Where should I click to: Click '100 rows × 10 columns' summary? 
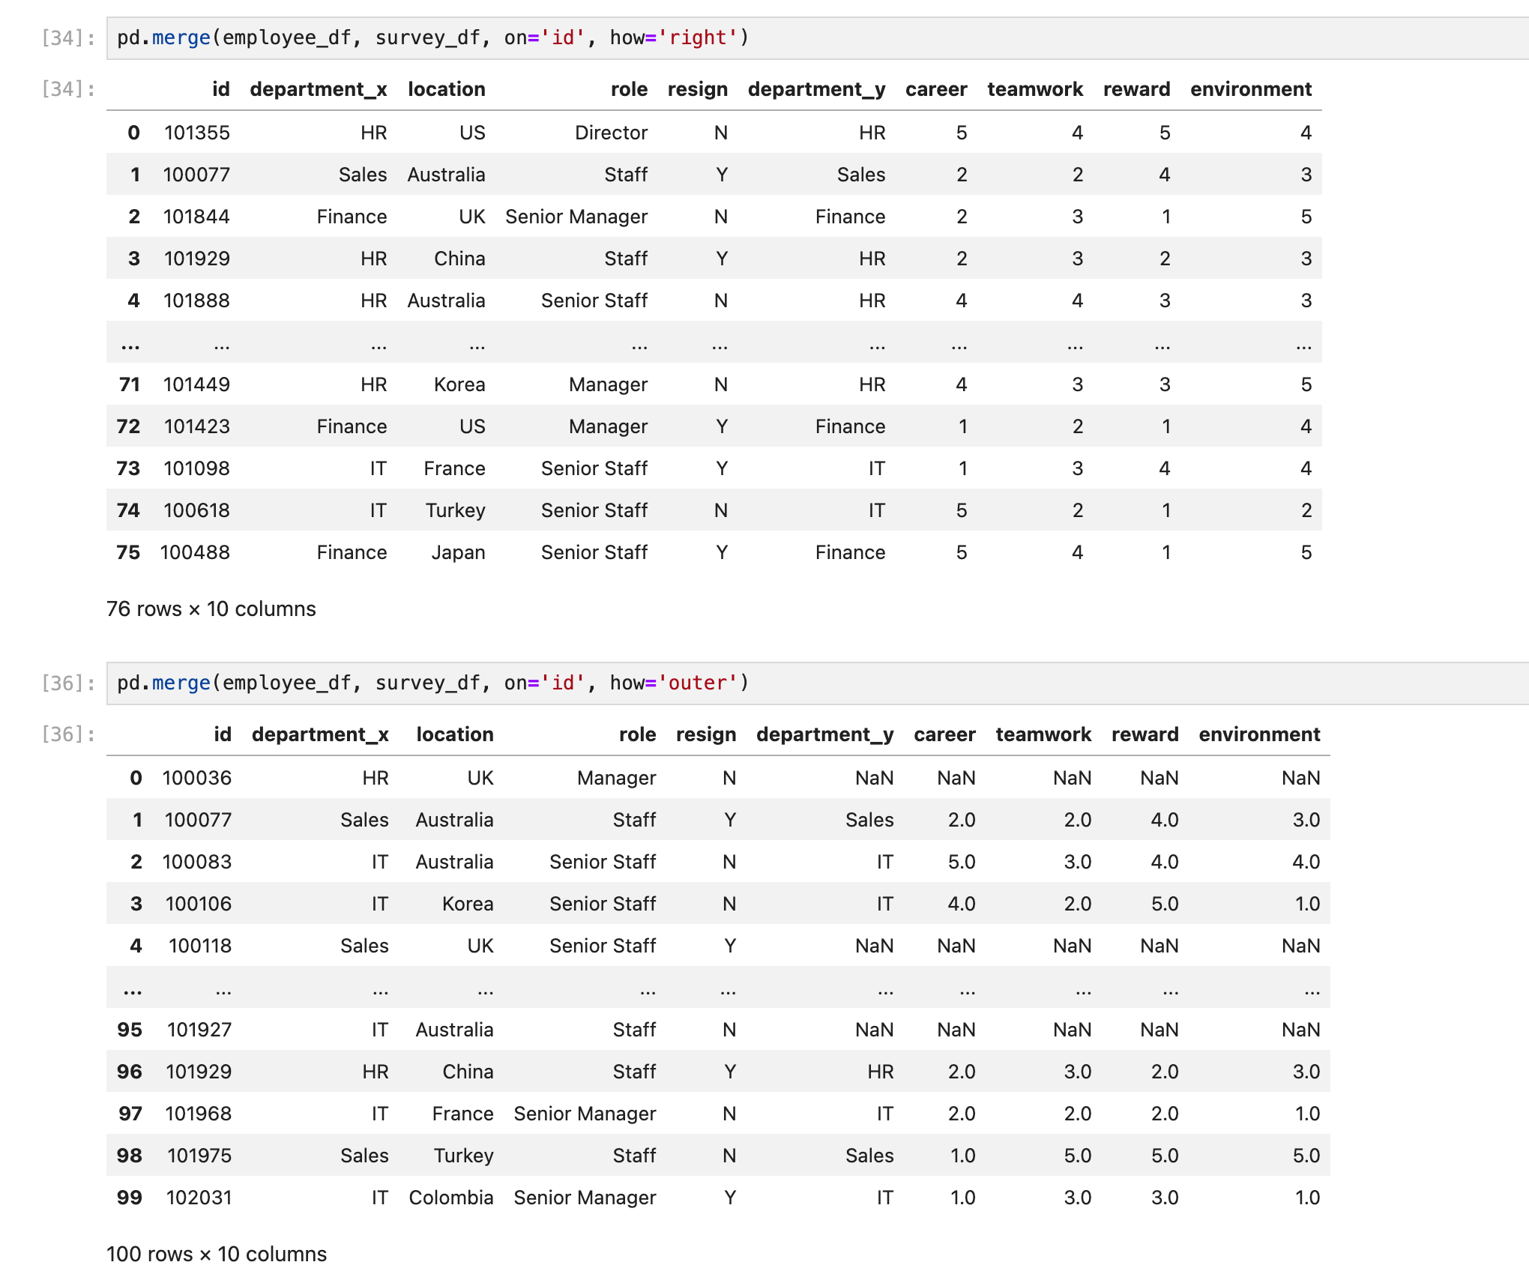coord(217,1254)
